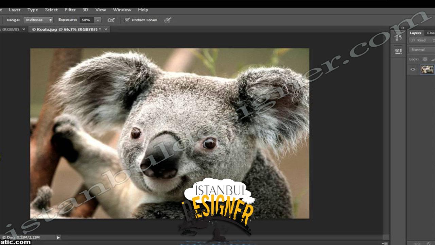
Task: Switch to the Channels panel tab
Action: 431,33
